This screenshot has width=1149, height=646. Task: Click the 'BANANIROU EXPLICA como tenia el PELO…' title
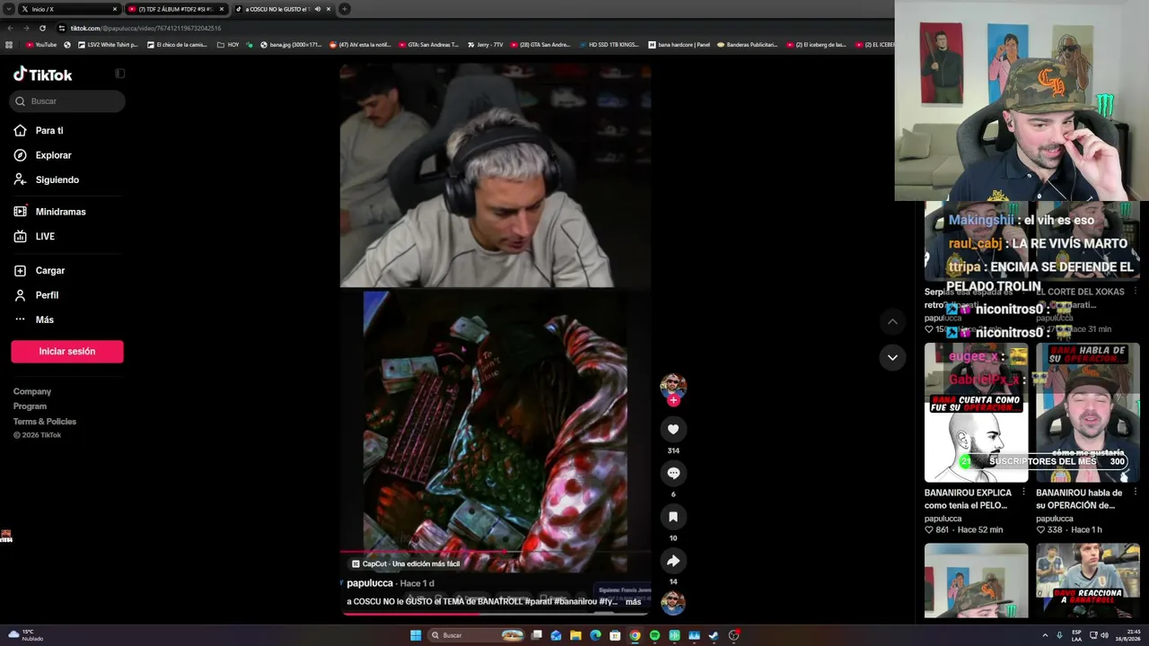pyautogui.click(x=968, y=499)
